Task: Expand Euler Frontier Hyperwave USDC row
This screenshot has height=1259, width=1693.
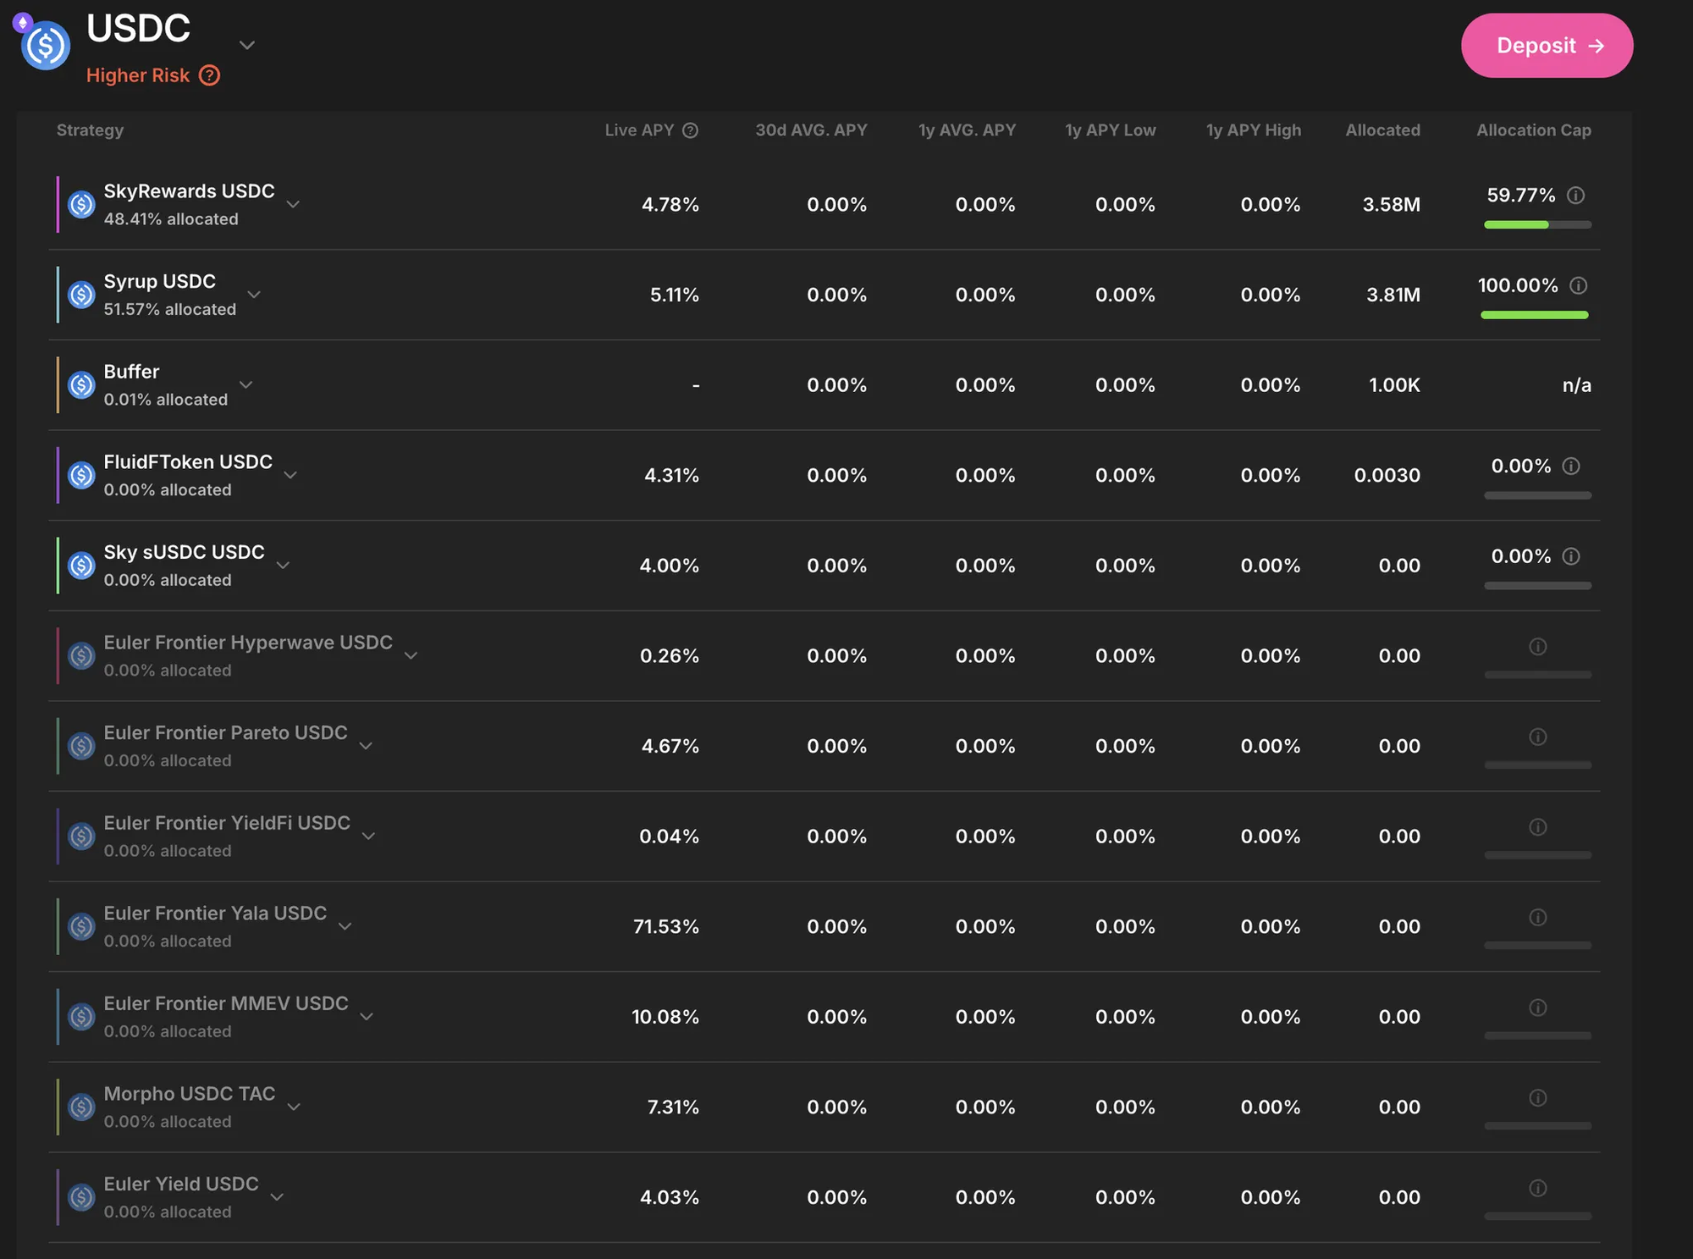Action: (411, 655)
